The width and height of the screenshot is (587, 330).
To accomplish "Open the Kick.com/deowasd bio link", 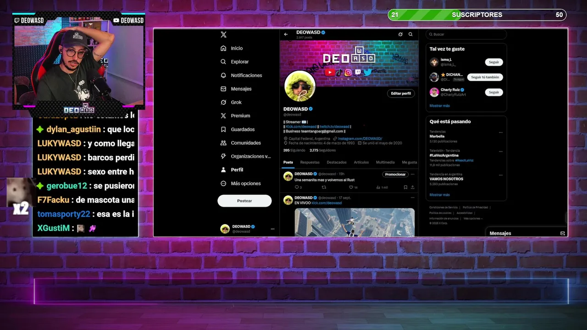I will [x=301, y=126].
